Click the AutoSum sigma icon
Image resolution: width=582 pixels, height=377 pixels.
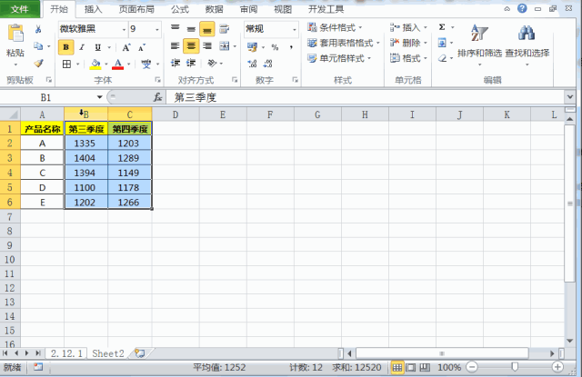(442, 27)
